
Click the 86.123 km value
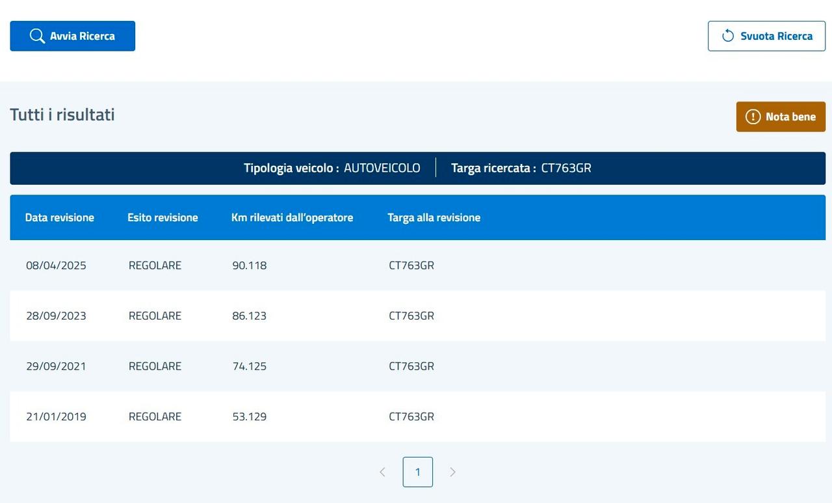pyautogui.click(x=250, y=316)
